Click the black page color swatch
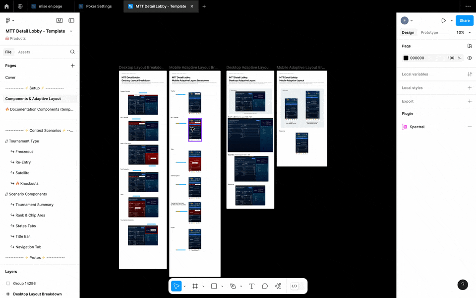 point(406,58)
